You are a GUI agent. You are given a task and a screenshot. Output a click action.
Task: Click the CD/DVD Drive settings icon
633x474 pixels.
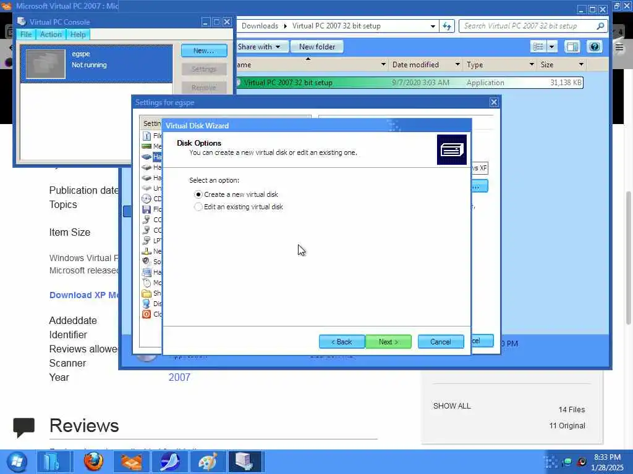[x=147, y=199]
